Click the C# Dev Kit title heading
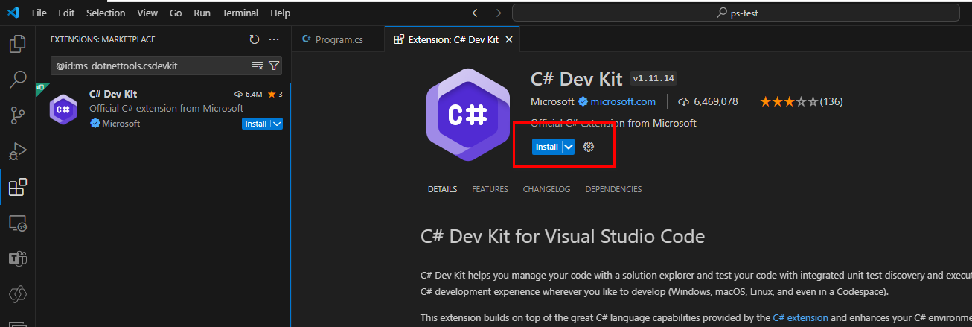 coord(576,78)
